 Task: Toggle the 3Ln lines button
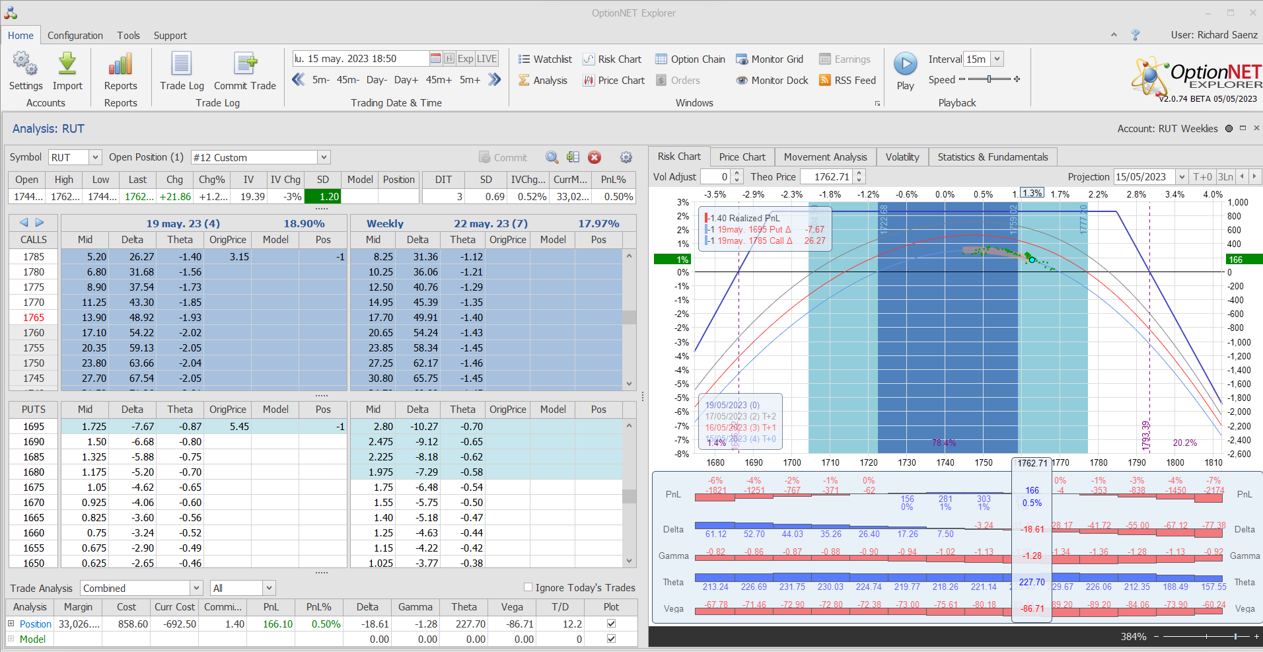point(1225,176)
